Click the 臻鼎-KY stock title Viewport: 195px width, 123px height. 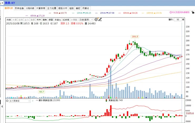(10, 3)
